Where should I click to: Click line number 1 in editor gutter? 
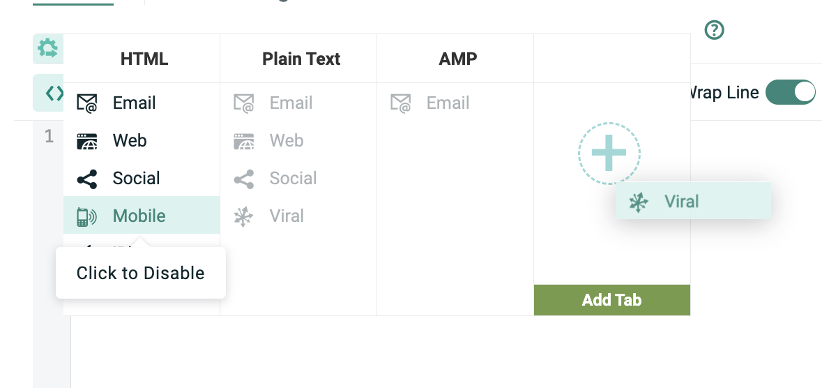pos(49,137)
